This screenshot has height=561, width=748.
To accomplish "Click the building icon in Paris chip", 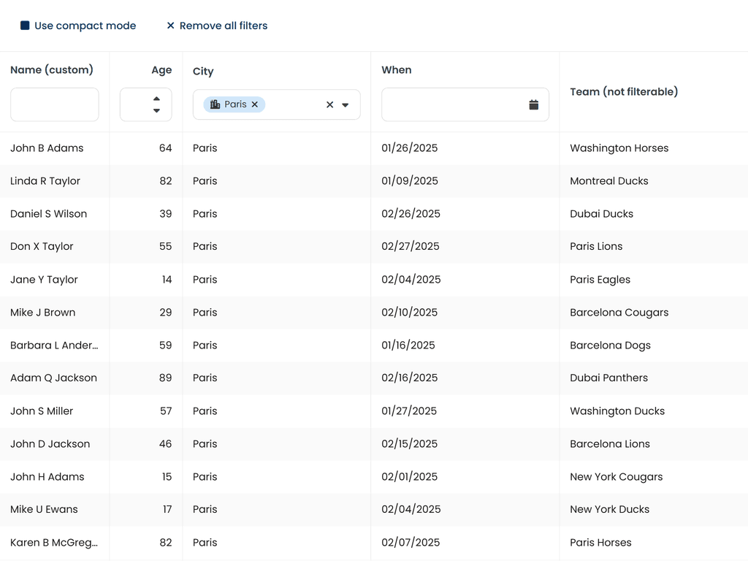I will (215, 104).
